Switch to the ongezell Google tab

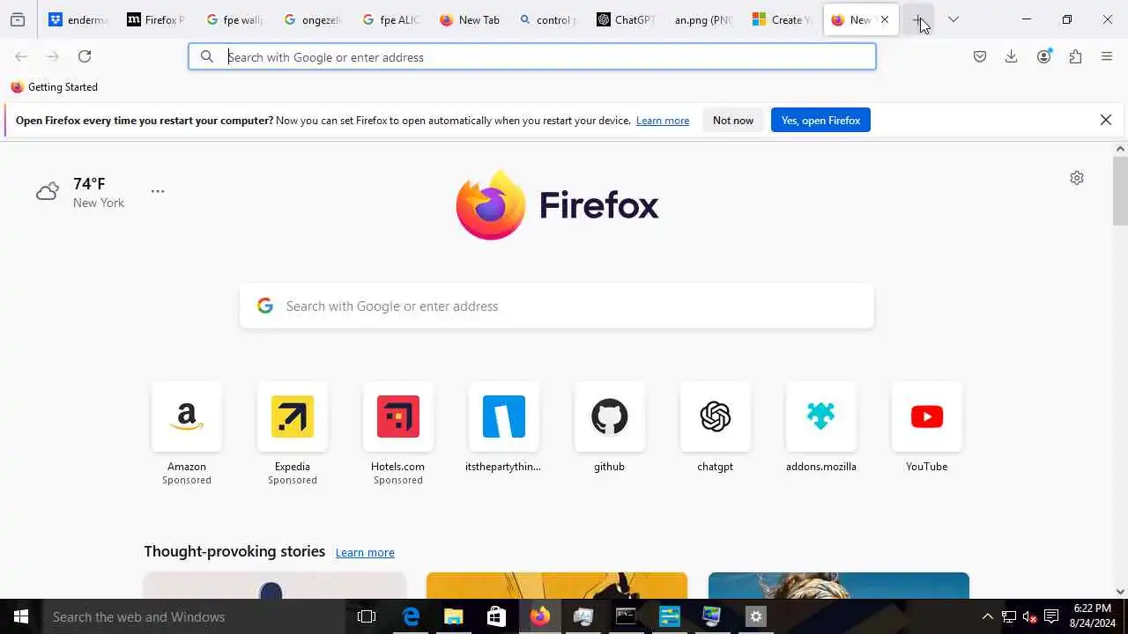(313, 19)
